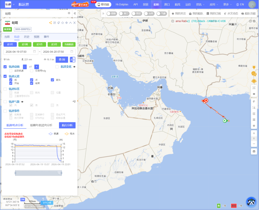Viewport: 259px width, 210px height.
Task: Click the panda assistant icon
Action: [x=251, y=202]
